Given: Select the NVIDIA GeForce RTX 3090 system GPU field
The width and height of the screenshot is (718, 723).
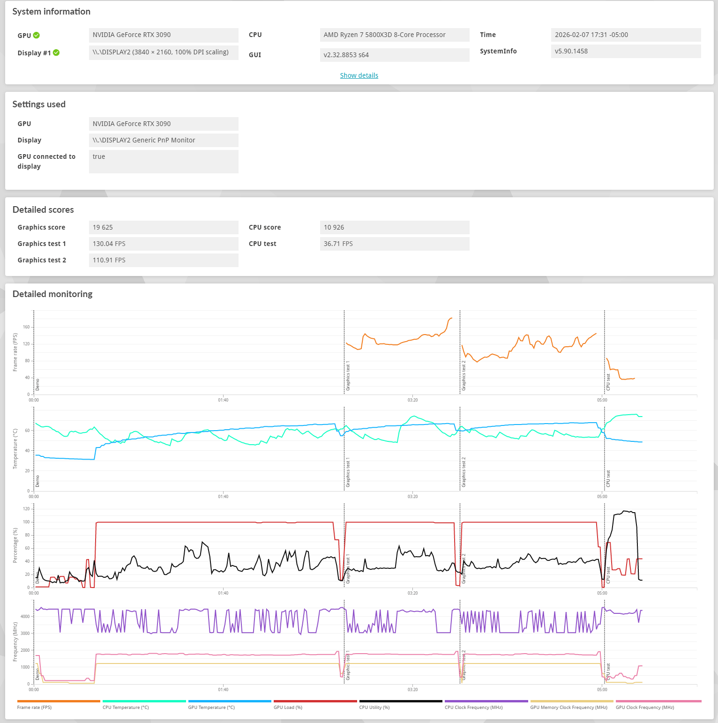Looking at the screenshot, I should (x=164, y=35).
